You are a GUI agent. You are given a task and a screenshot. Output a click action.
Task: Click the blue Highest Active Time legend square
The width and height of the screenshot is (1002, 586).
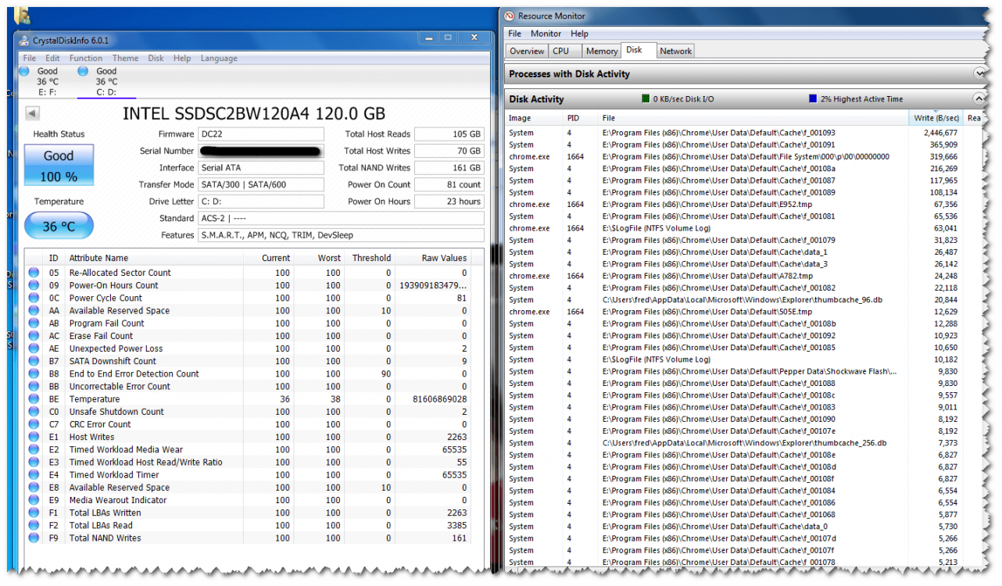(813, 99)
